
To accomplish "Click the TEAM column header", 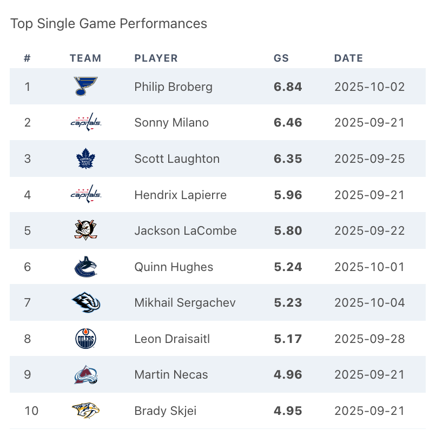I will tap(85, 58).
